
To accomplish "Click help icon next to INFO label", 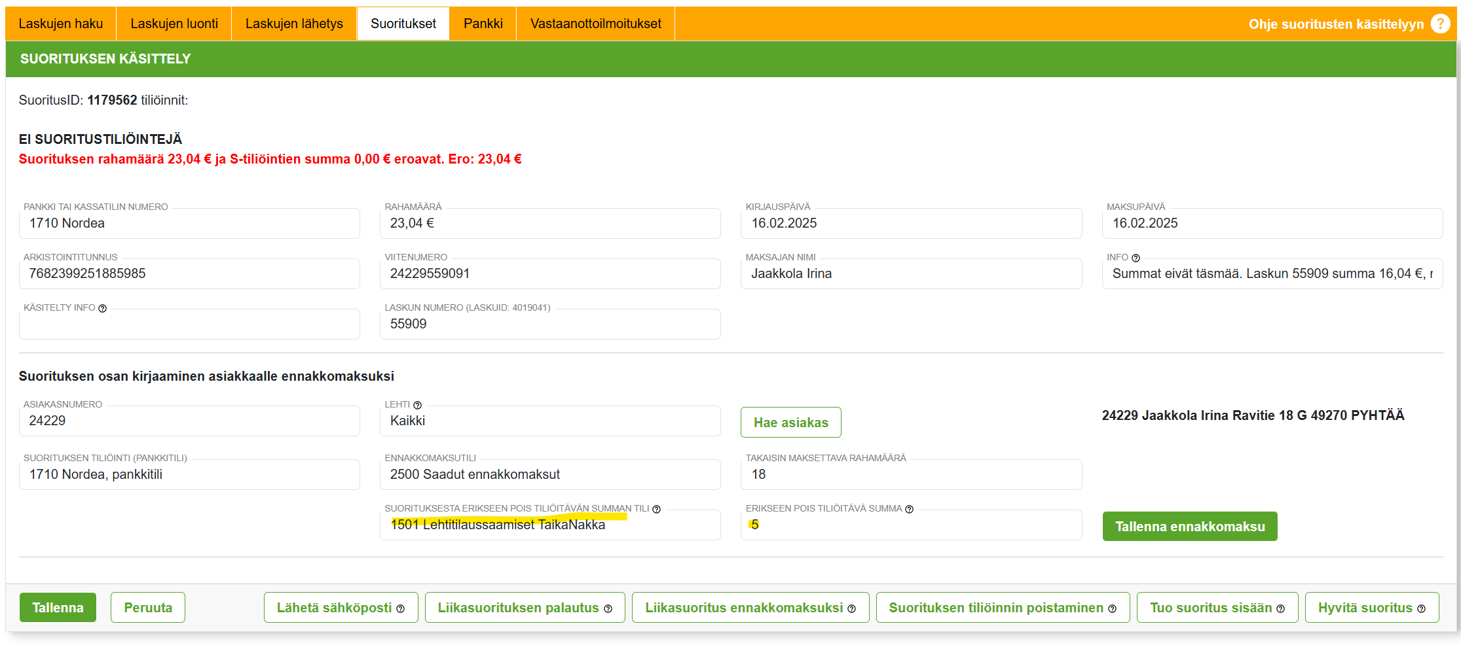I will (1136, 258).
